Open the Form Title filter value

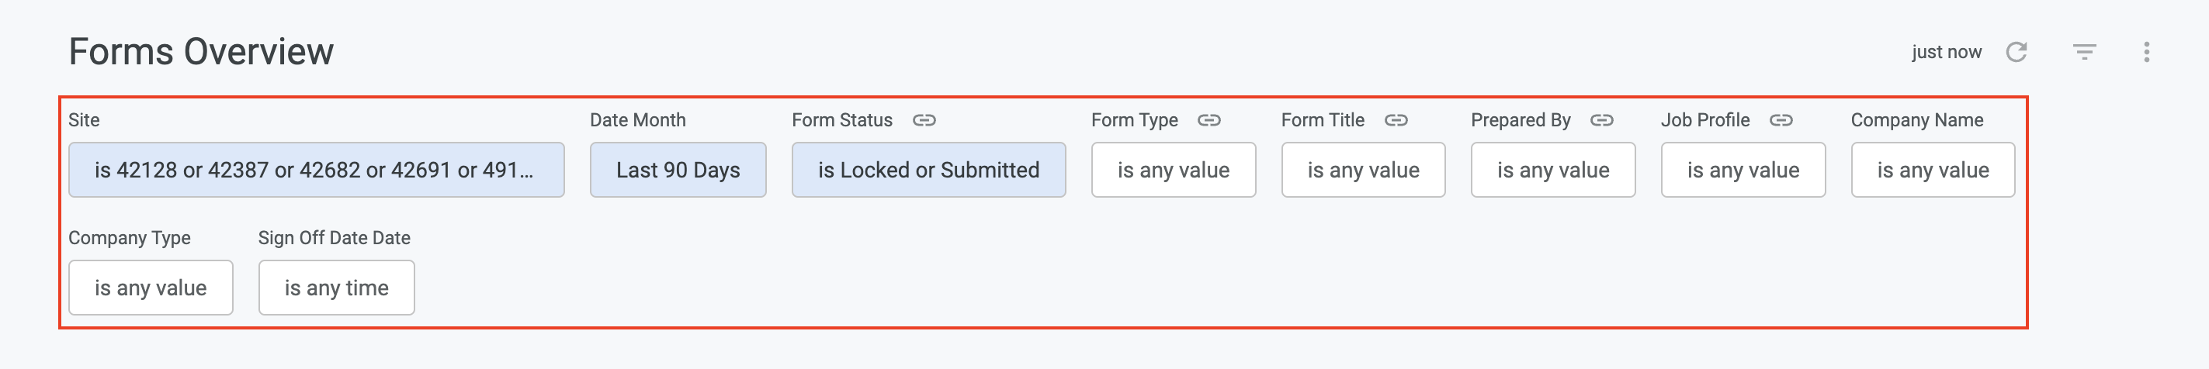coord(1363,170)
